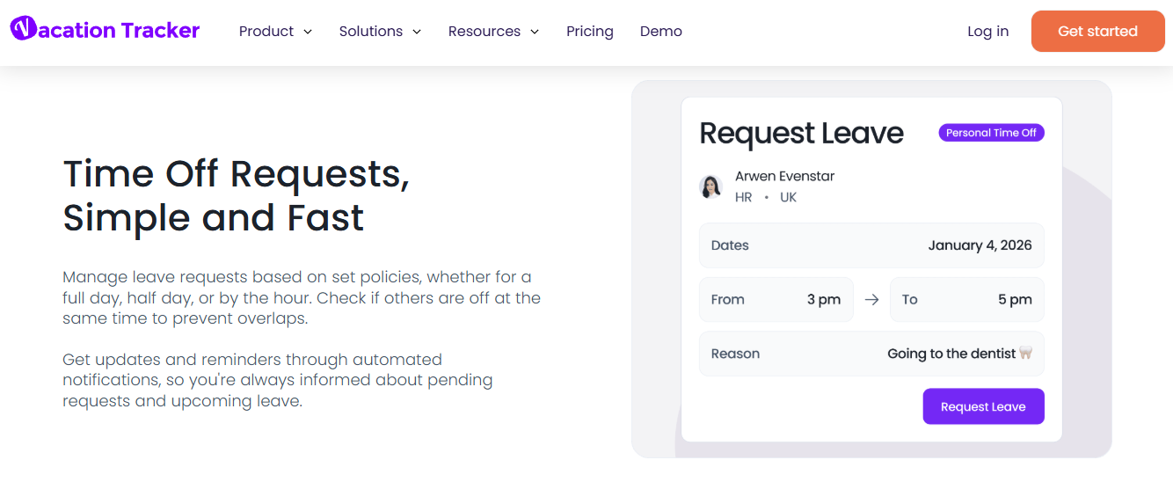Viewport: 1173px width, 482px height.
Task: Expand the Solutions chevron arrow
Action: click(x=417, y=32)
